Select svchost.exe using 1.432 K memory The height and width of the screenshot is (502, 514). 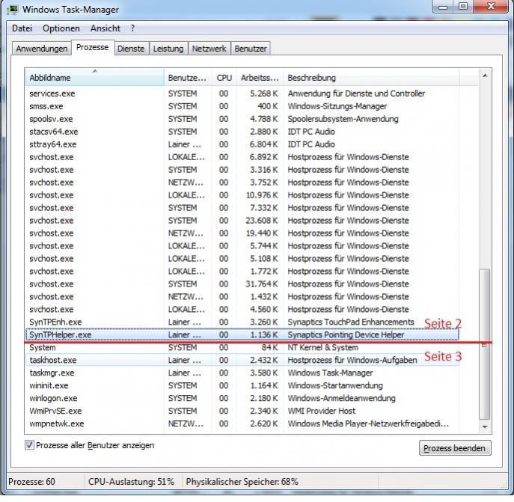[242, 297]
